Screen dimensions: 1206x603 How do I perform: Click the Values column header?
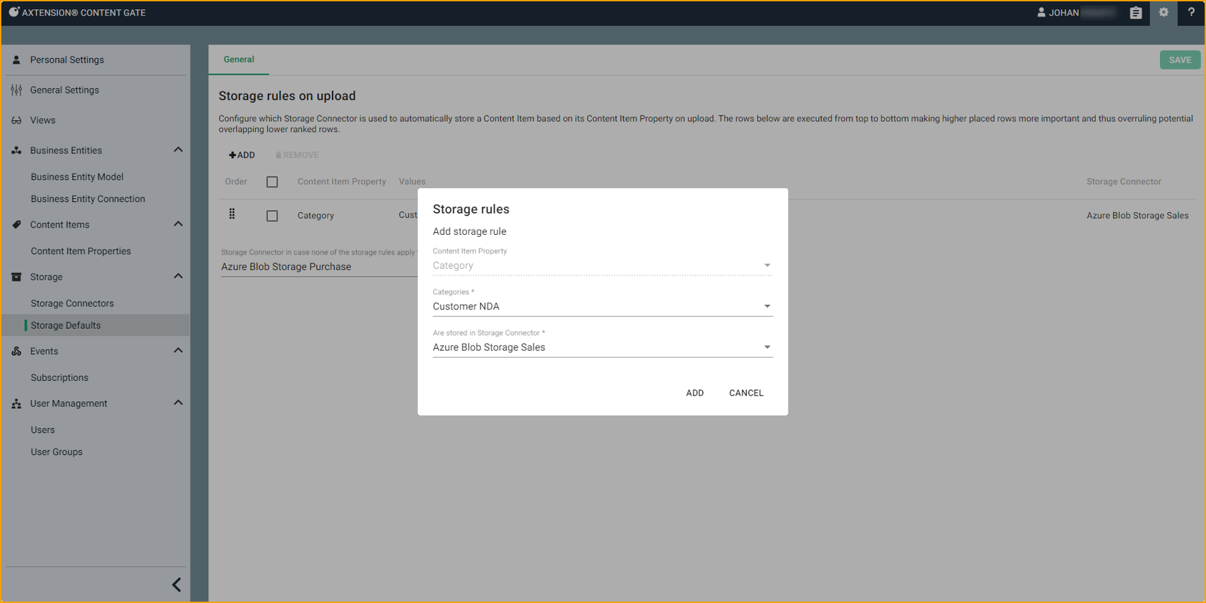pyautogui.click(x=412, y=181)
